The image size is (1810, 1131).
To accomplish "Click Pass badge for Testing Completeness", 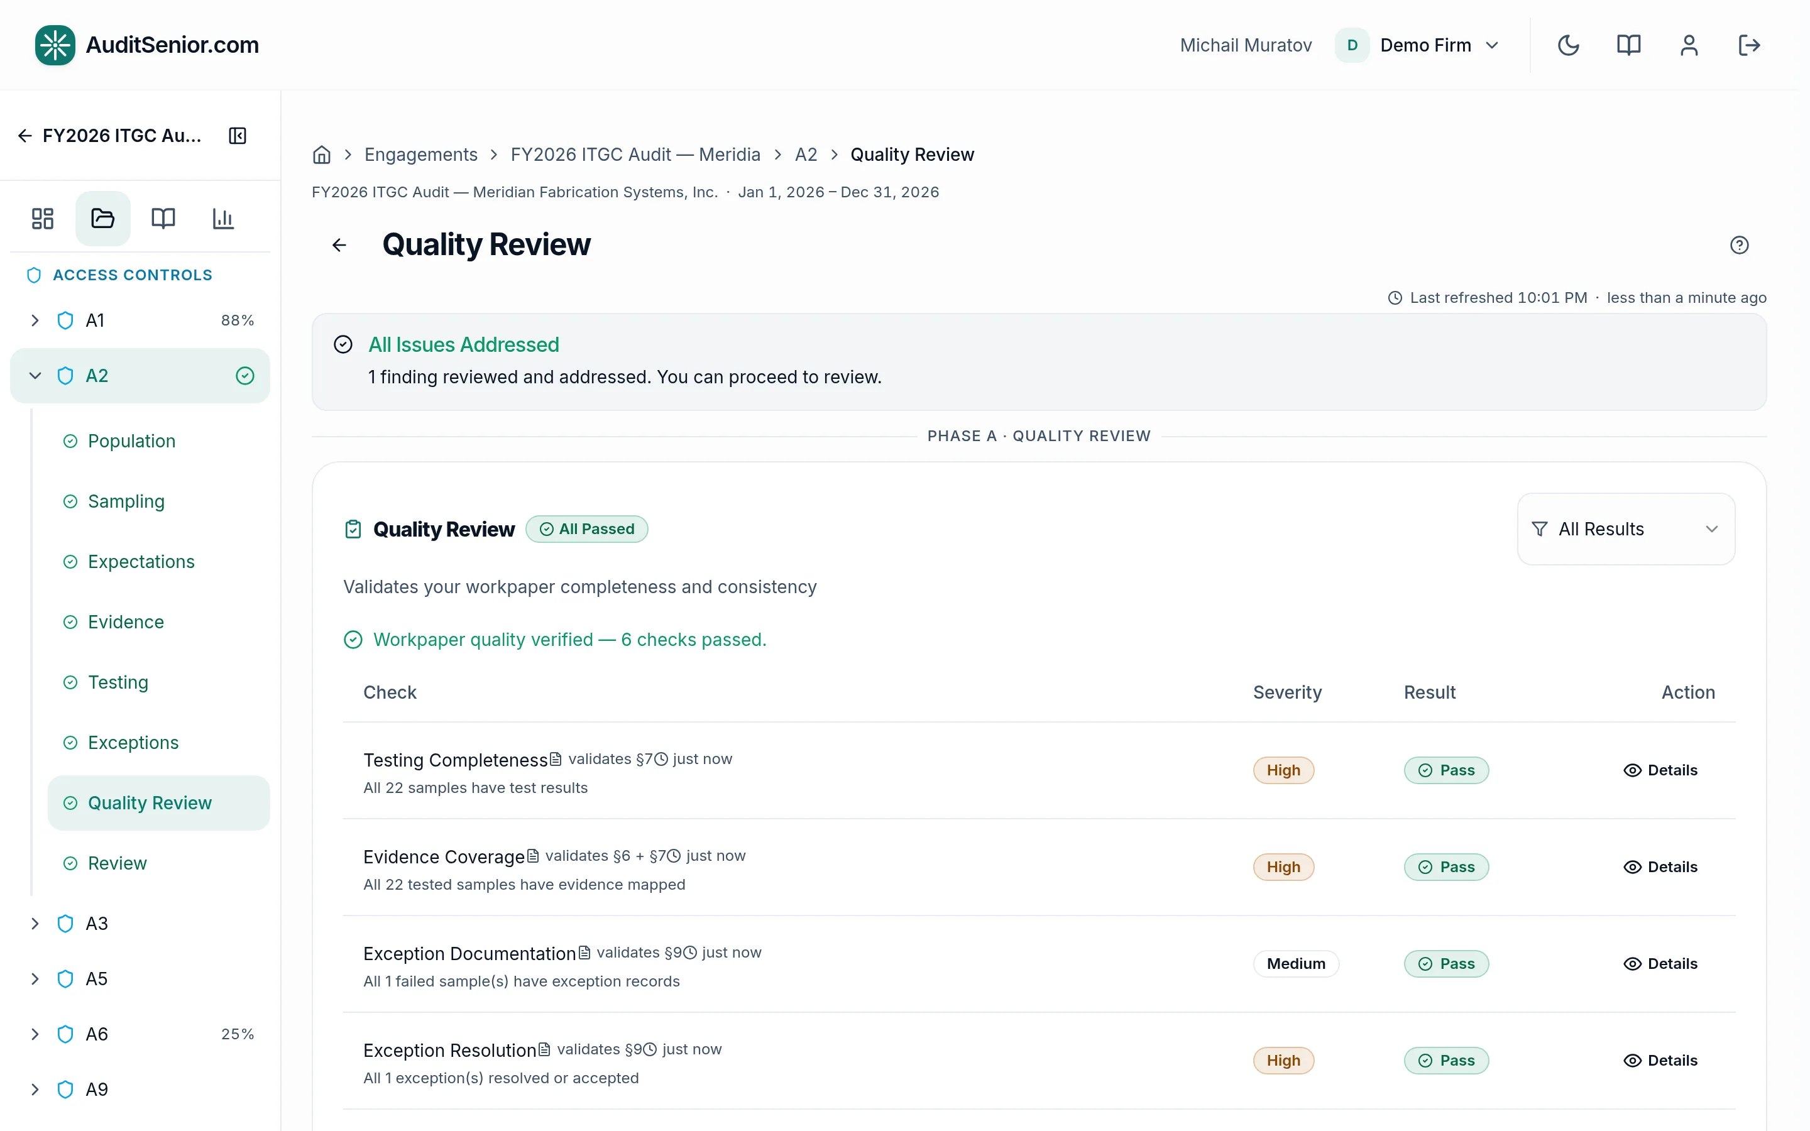I will click(x=1445, y=770).
